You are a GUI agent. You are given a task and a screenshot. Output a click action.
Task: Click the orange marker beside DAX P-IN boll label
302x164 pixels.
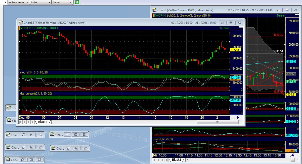153,15
